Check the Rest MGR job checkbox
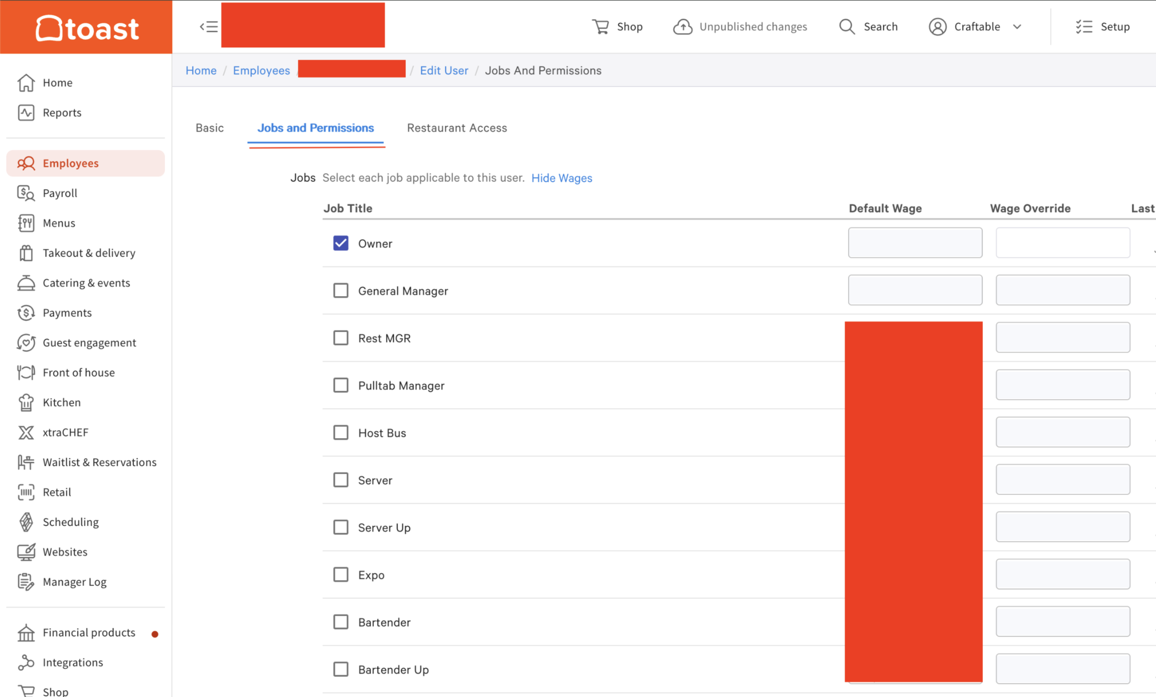This screenshot has height=697, width=1156. click(340, 338)
